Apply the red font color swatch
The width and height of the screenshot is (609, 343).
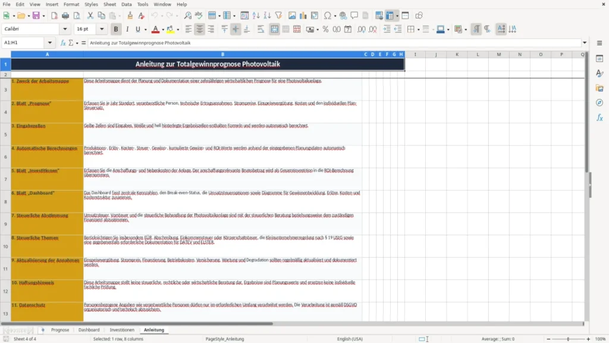(x=155, y=29)
